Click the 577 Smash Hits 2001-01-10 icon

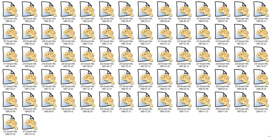[29, 122]
